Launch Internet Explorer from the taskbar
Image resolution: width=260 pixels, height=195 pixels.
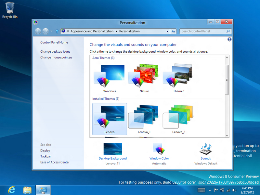12,189
